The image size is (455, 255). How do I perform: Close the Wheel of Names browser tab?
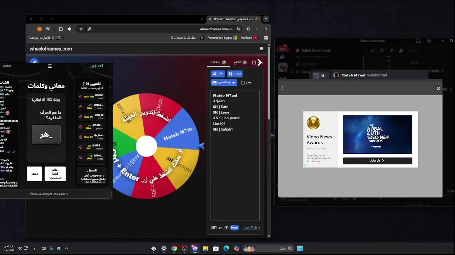(210, 19)
